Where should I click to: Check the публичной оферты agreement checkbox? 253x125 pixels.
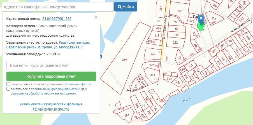coord(8,84)
